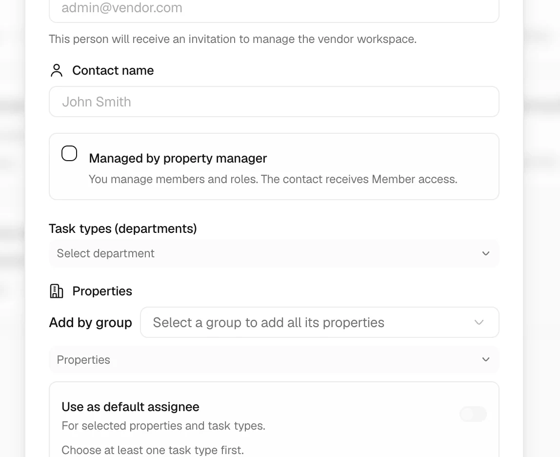This screenshot has width=560, height=457.
Task: Open the Select department dropdown
Action: (x=274, y=253)
